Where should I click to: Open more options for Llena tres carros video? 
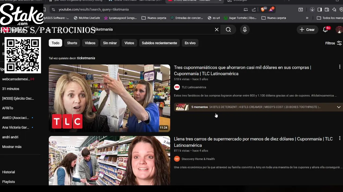tap(340, 138)
